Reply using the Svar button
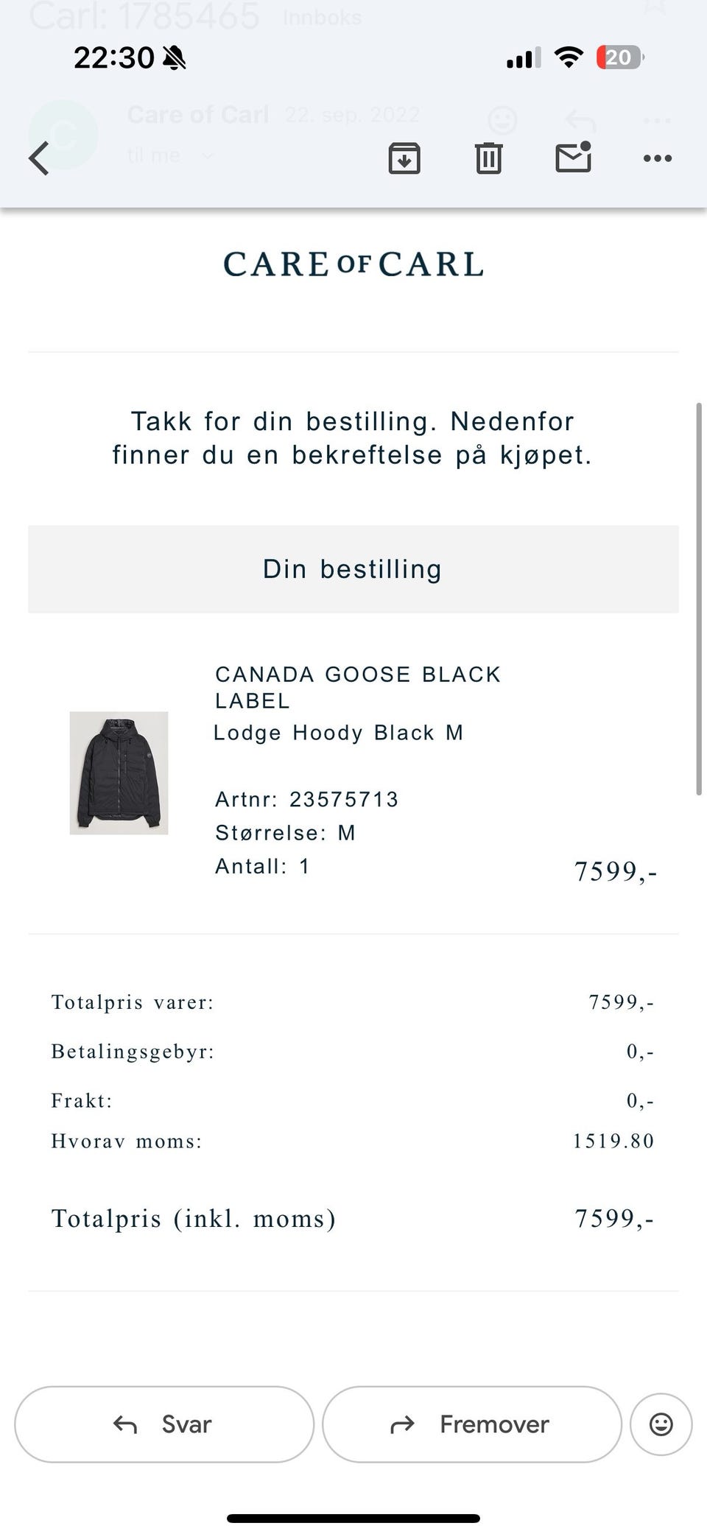Viewport: 707px width, 1537px height. 164,1424
